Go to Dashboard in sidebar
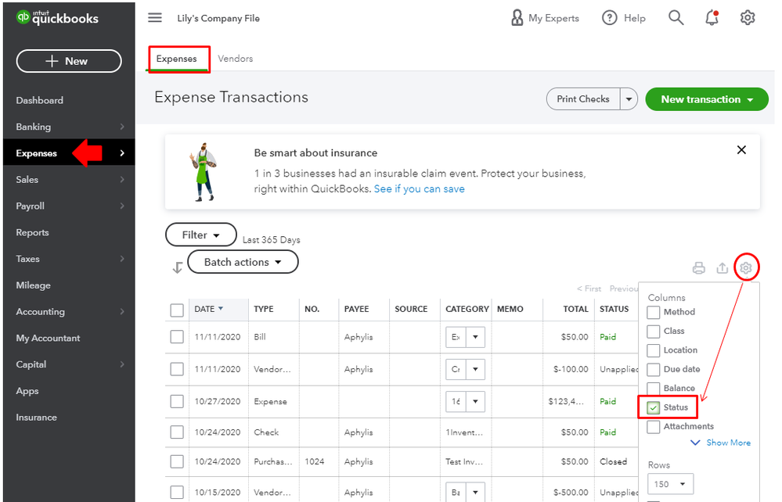The image size is (782, 502). [39, 100]
